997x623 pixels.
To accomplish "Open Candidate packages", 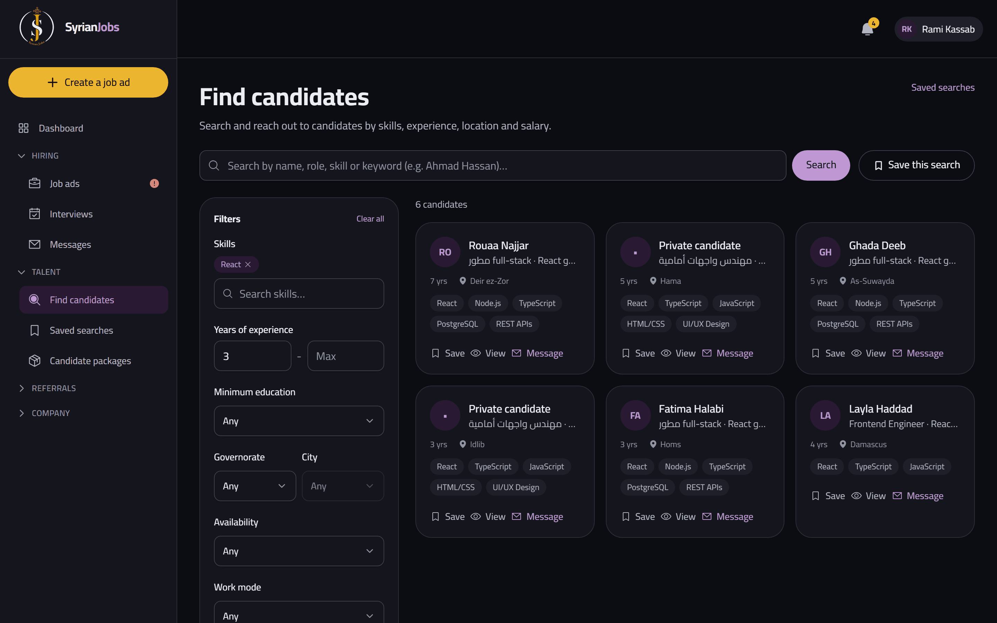I will pyautogui.click(x=93, y=361).
